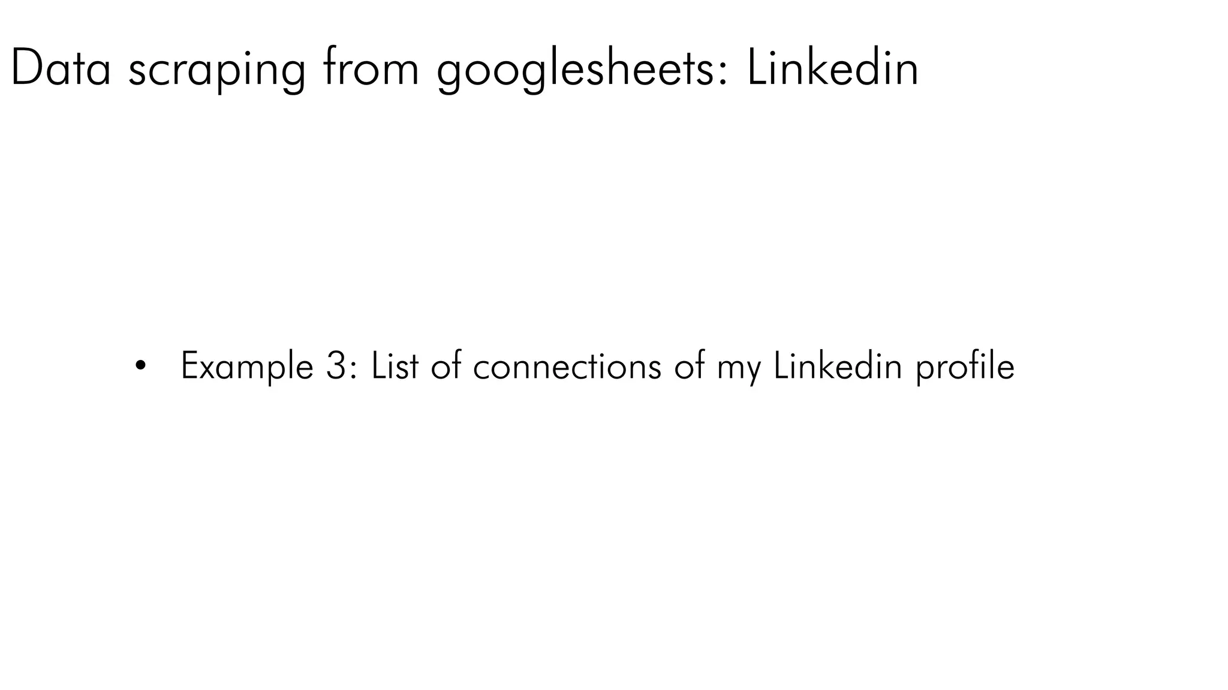Click blank area below the bullet
Viewport: 1228px width, 690px height.
[600, 539]
